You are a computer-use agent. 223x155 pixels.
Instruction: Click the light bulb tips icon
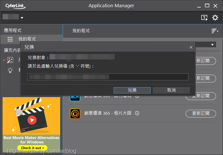10,70
